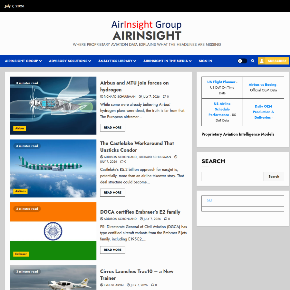Click the AirInsight Group logo
290x290 pixels.
(147, 24)
